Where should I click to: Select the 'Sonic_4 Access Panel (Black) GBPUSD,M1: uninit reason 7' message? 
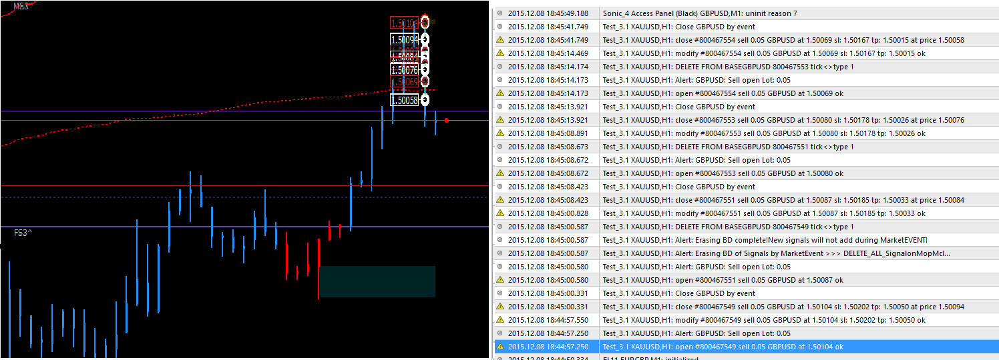pos(700,13)
